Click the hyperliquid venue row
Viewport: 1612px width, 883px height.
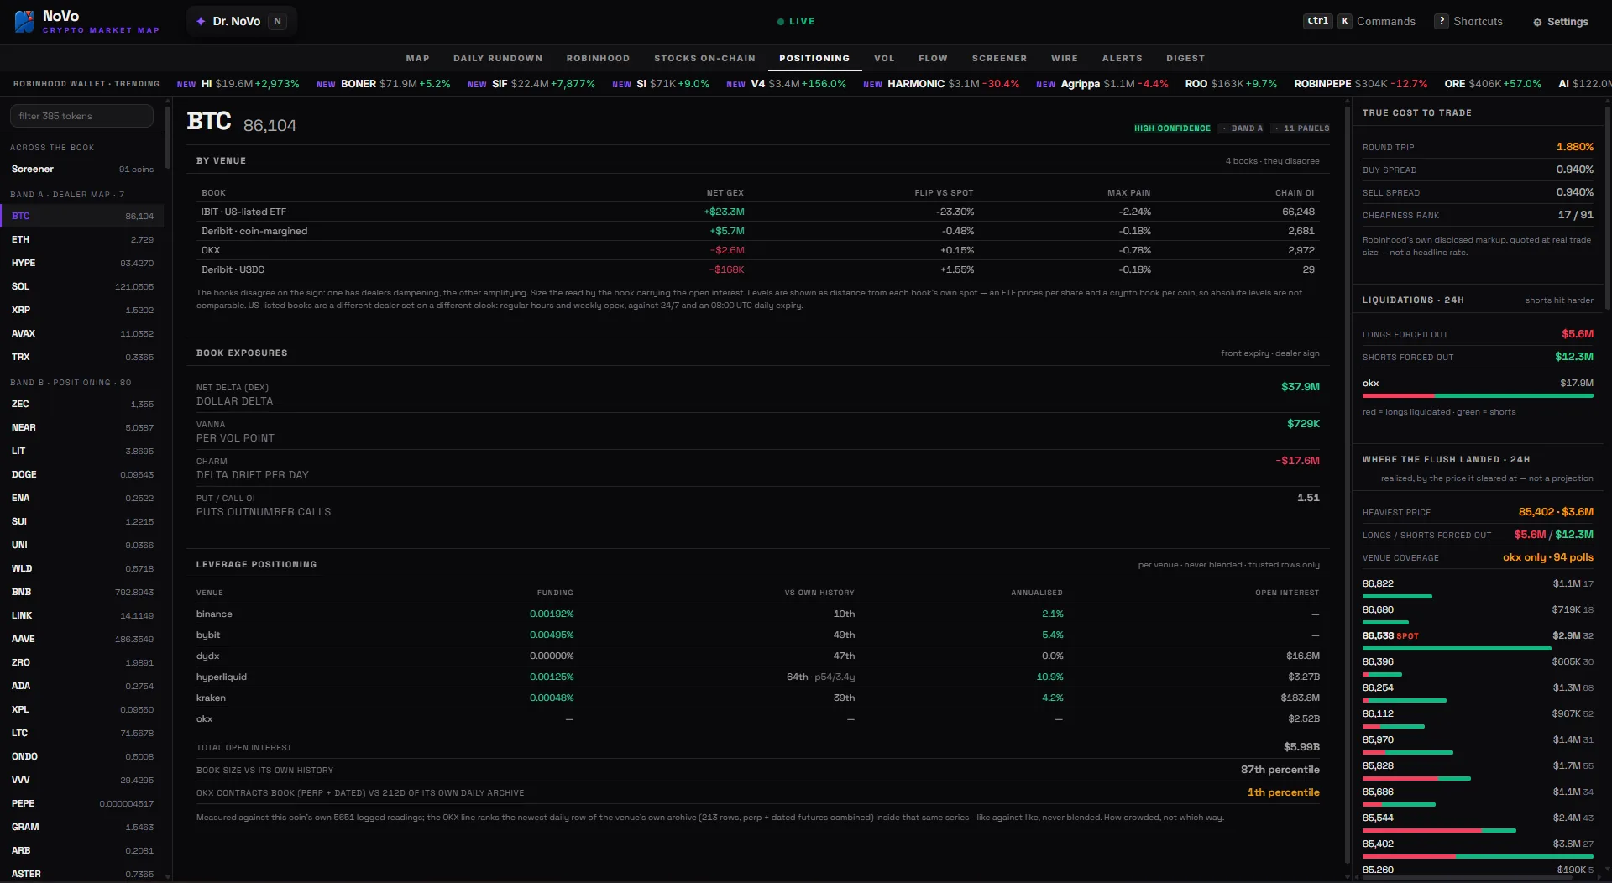click(x=757, y=677)
